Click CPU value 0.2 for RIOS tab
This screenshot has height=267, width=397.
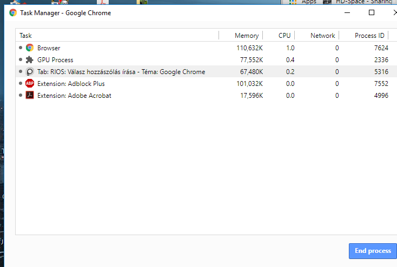(290, 72)
